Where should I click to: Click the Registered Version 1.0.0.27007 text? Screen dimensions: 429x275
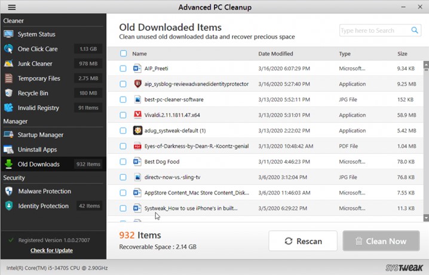click(x=54, y=240)
